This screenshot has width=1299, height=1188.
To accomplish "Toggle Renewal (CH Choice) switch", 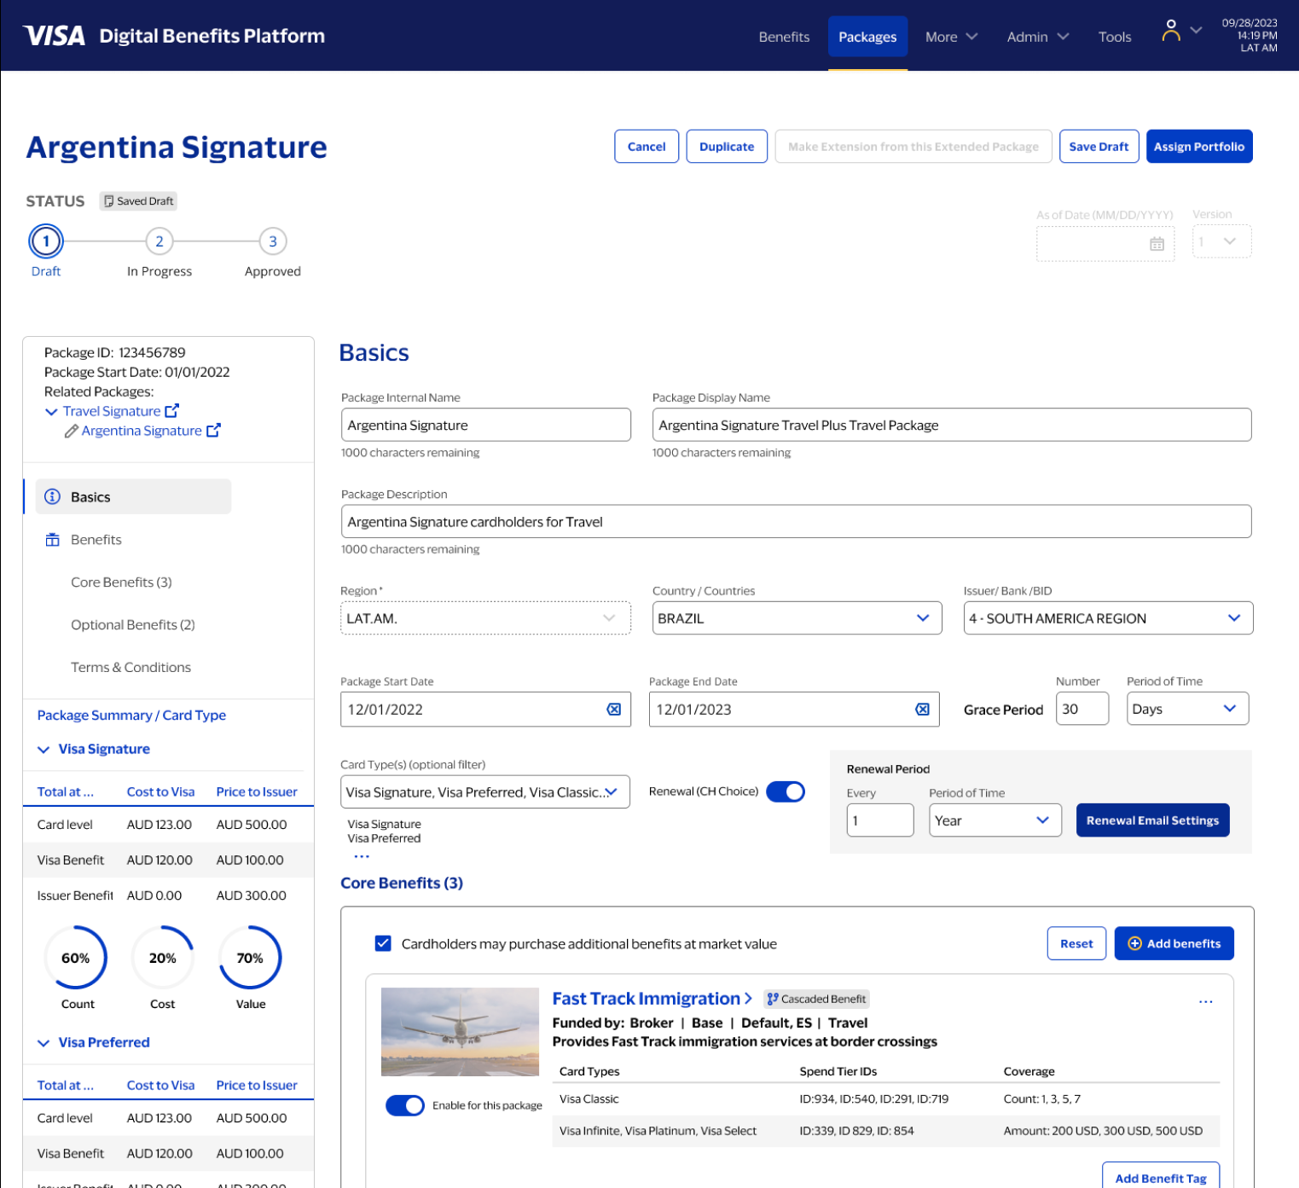I will coord(785,791).
